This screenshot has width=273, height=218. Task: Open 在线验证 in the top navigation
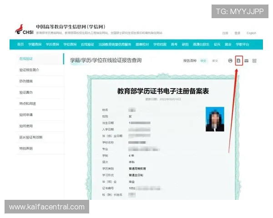click(87, 45)
